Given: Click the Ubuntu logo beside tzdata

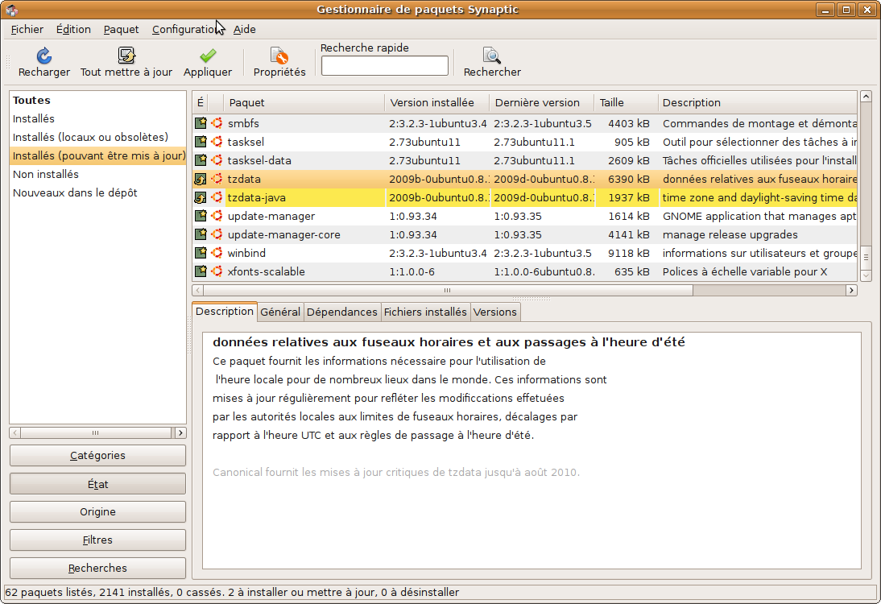Looking at the screenshot, I should (217, 179).
